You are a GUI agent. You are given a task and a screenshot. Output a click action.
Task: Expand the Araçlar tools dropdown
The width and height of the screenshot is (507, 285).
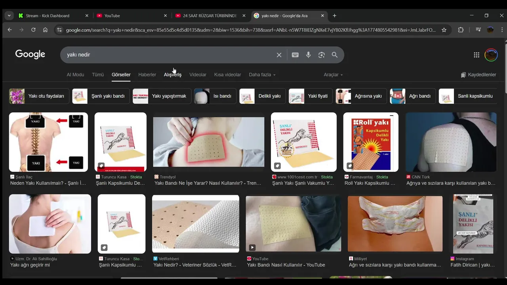click(x=333, y=74)
